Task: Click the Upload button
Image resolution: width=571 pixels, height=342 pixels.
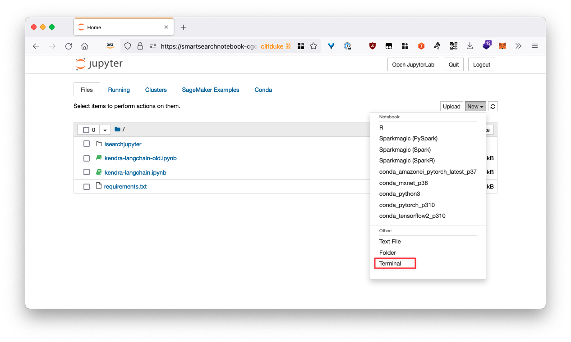Action: 451,107
